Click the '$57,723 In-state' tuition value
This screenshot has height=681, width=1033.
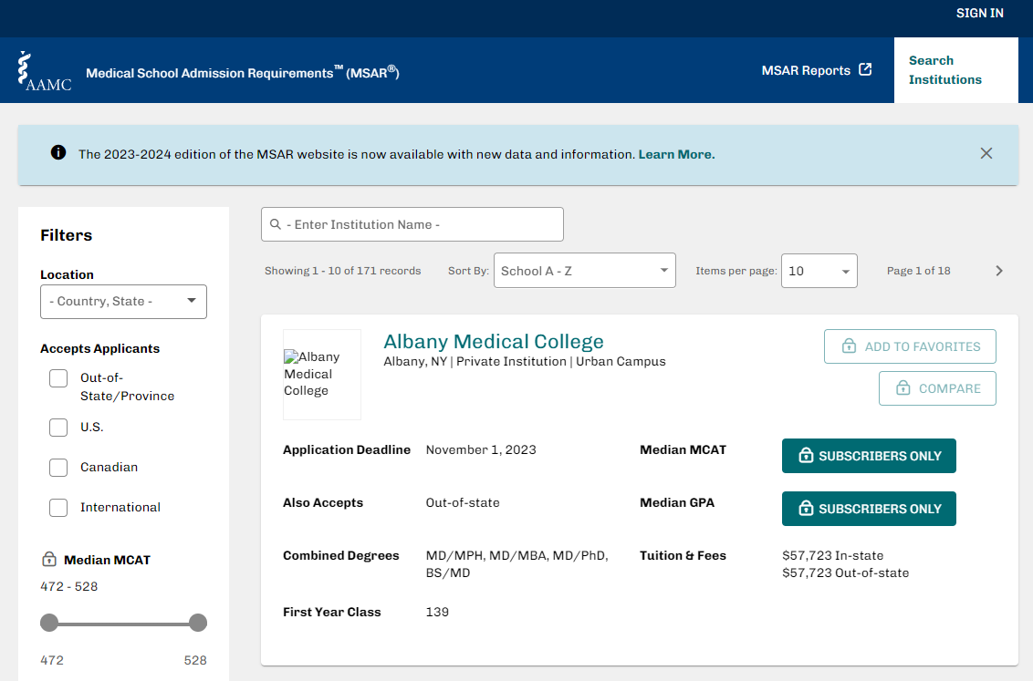tap(833, 555)
